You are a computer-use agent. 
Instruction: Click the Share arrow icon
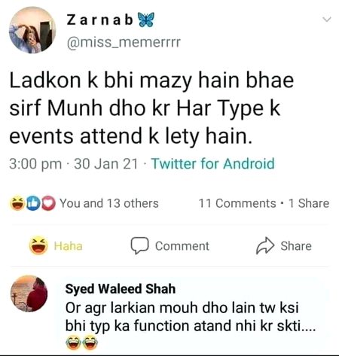click(x=265, y=246)
